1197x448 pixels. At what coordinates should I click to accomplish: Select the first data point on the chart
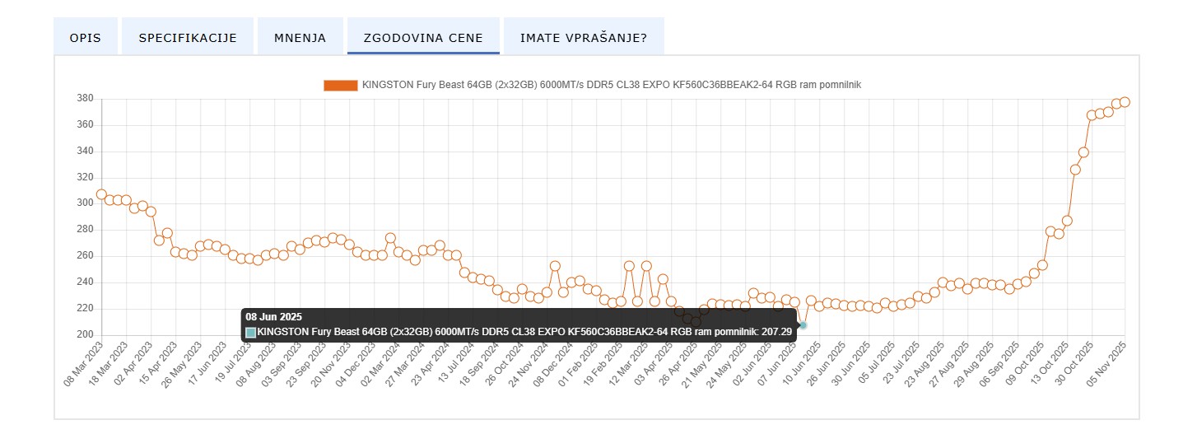pyautogui.click(x=101, y=194)
